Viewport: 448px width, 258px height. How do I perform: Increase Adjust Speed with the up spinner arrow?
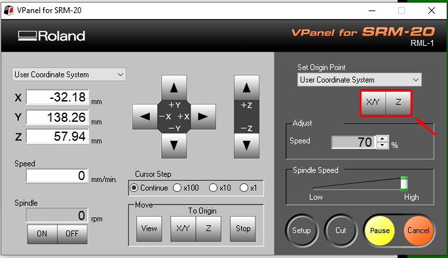point(383,139)
